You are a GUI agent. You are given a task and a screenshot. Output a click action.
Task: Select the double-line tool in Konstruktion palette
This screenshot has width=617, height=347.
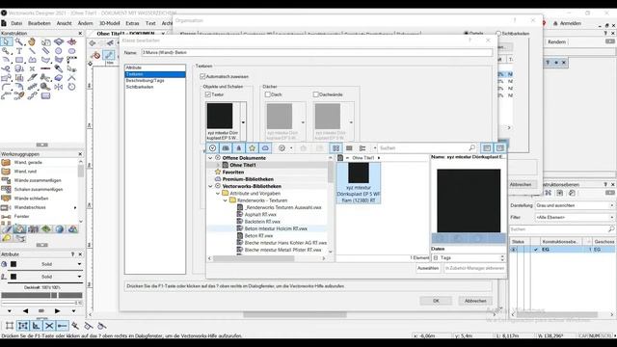[45, 51]
